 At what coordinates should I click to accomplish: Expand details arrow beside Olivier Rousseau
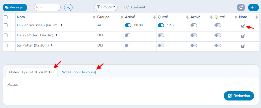pyautogui.click(x=62, y=25)
